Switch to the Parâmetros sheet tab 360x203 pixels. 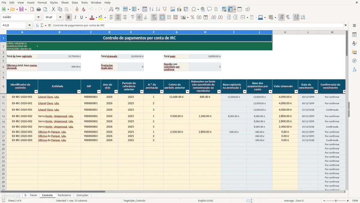[64, 195]
